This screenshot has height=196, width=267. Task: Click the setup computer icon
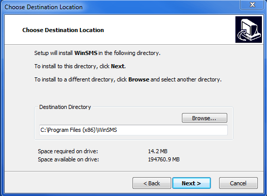(x=249, y=30)
